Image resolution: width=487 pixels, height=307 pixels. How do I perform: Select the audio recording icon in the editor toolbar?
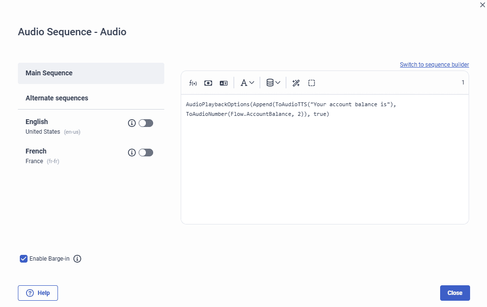(x=208, y=83)
